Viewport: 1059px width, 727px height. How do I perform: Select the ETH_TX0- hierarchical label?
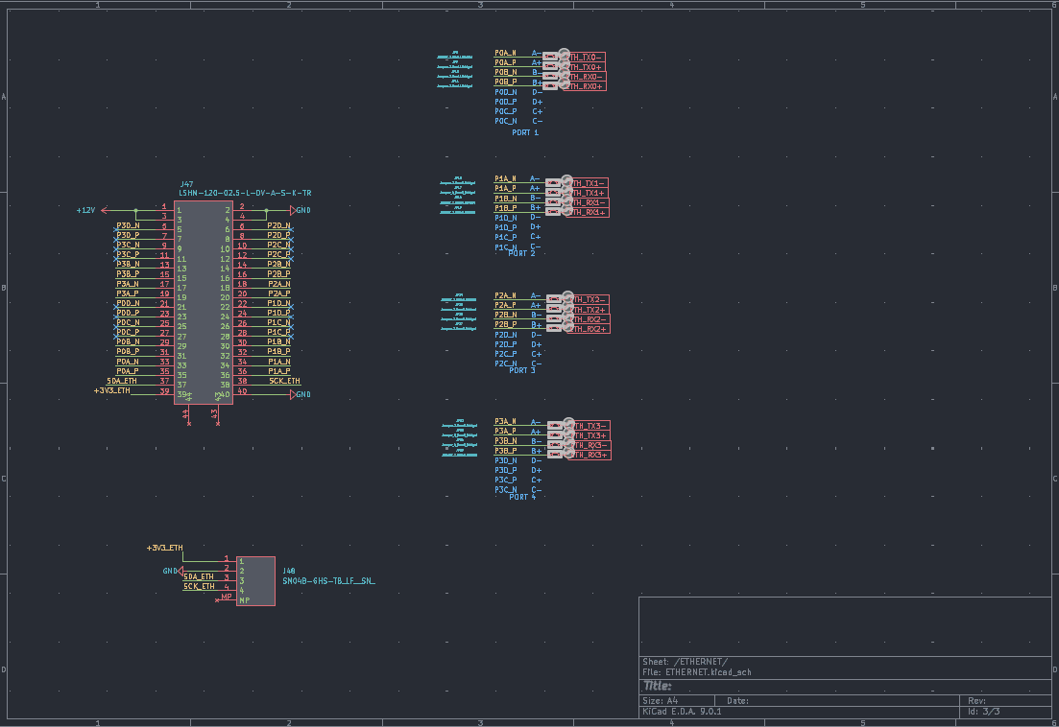click(x=585, y=58)
